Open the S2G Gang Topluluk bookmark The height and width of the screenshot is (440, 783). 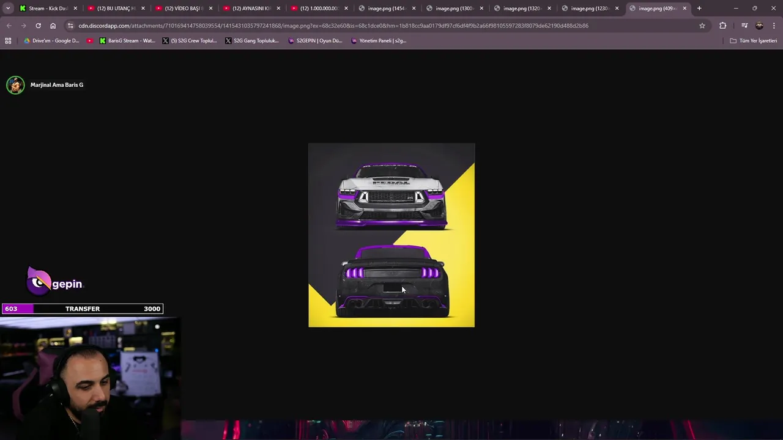coord(252,41)
